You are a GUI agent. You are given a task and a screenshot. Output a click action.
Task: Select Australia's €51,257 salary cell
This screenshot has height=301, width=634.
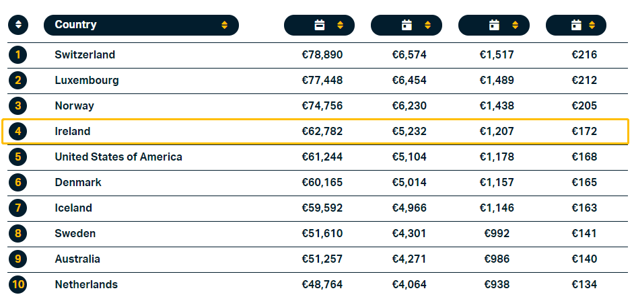click(322, 259)
